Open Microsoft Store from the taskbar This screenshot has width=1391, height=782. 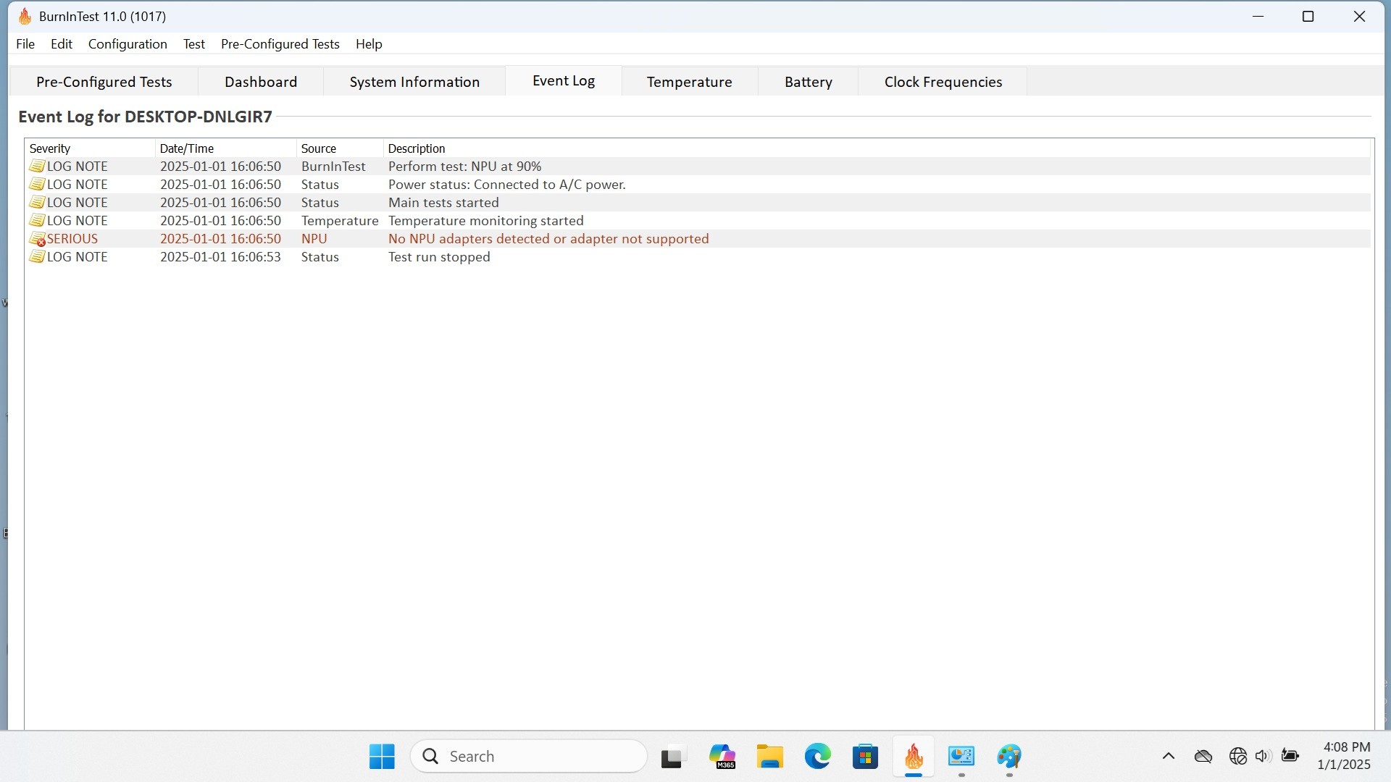(x=866, y=757)
